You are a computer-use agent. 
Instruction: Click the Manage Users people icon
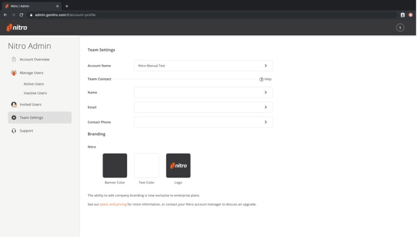point(14,72)
